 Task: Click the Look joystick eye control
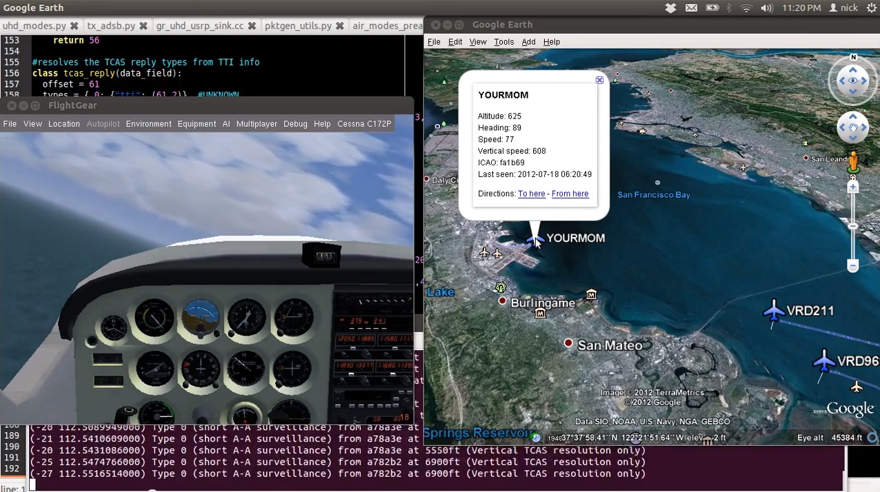pos(853,81)
